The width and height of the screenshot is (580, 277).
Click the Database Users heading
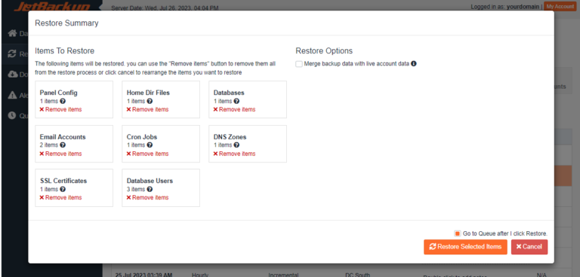tap(150, 181)
